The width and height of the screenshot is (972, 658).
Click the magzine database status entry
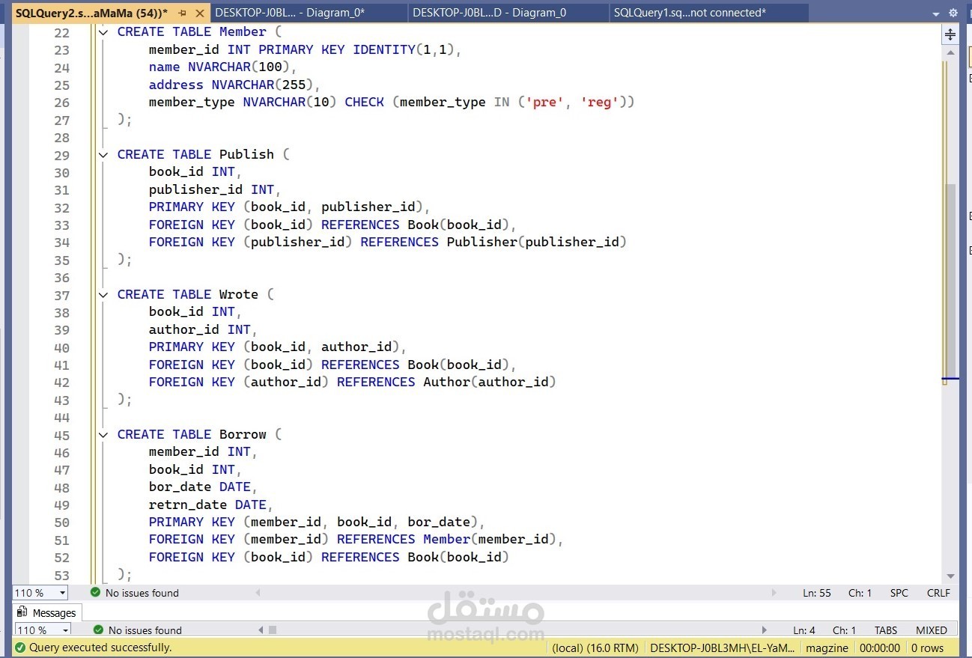pyautogui.click(x=827, y=648)
